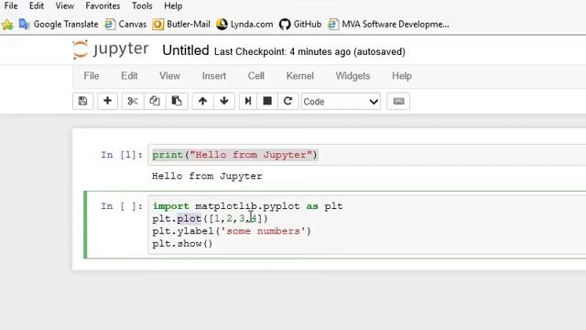Open the Kernel menu

point(300,76)
